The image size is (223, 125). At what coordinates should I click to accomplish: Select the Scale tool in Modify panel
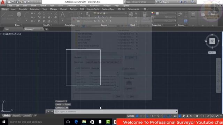(x=44, y=21)
